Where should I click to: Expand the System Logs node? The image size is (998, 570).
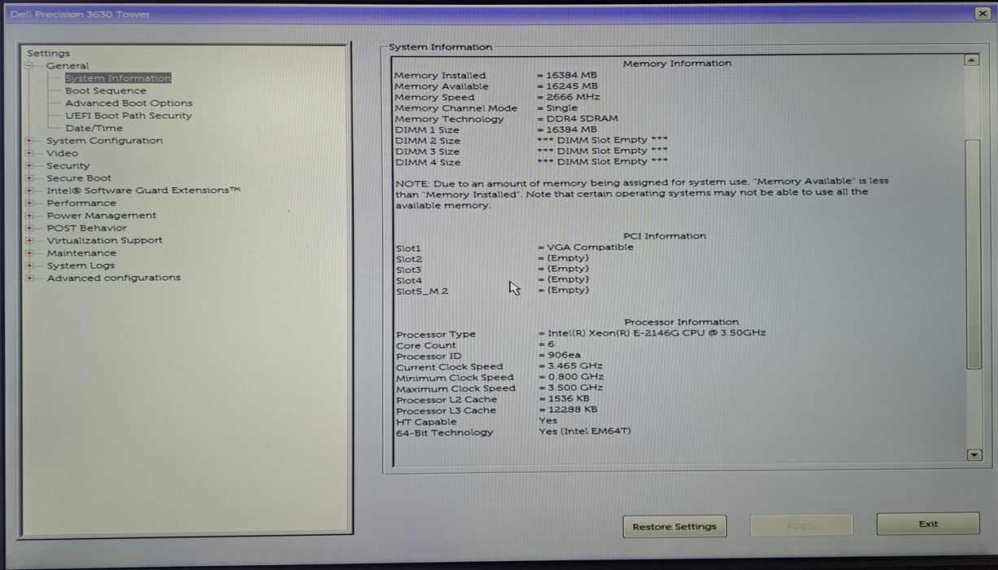(x=29, y=265)
